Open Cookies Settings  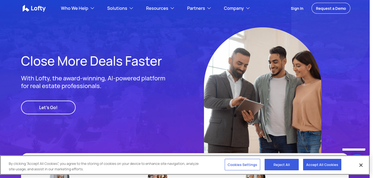pos(242,165)
